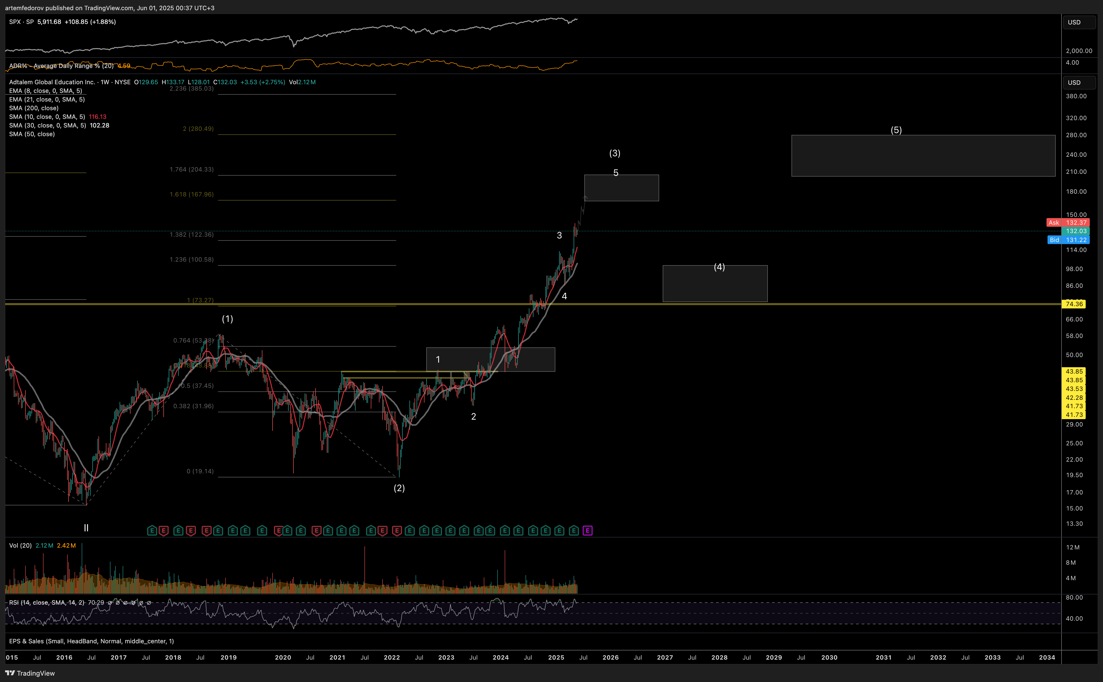Click the 2030 label on time axis
This screenshot has width=1103, height=682.
click(x=829, y=657)
